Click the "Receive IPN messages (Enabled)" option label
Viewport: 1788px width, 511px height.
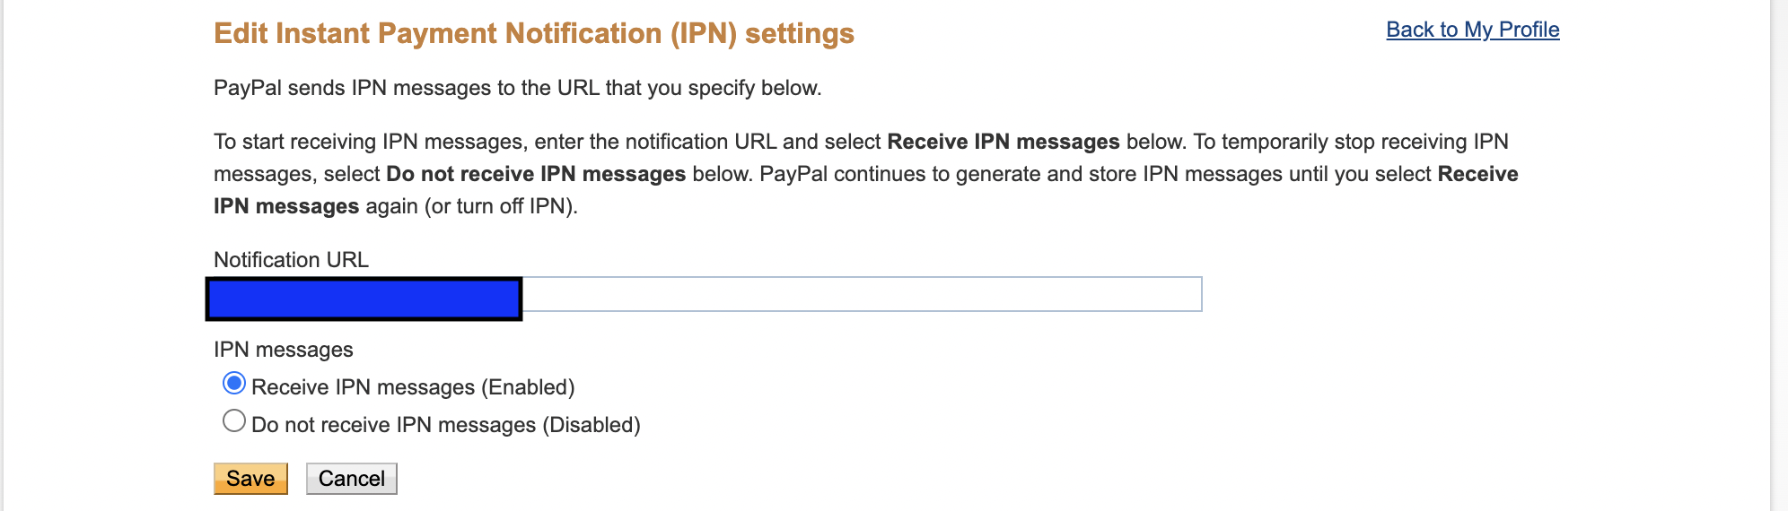tap(413, 387)
